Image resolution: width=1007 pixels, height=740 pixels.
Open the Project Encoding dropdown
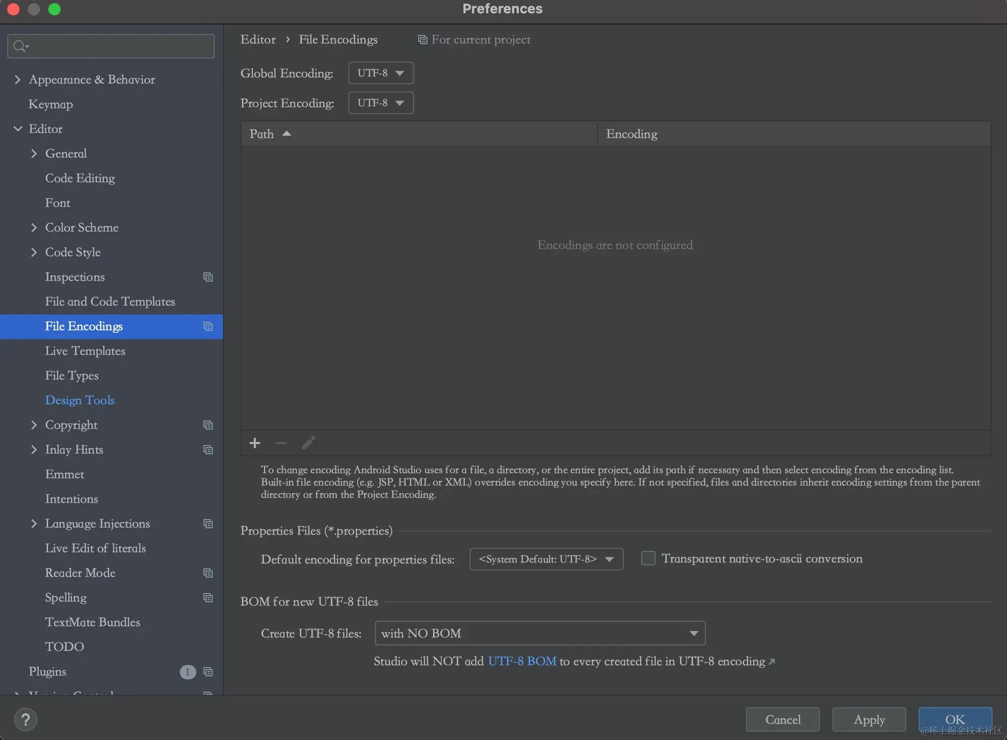pos(381,103)
